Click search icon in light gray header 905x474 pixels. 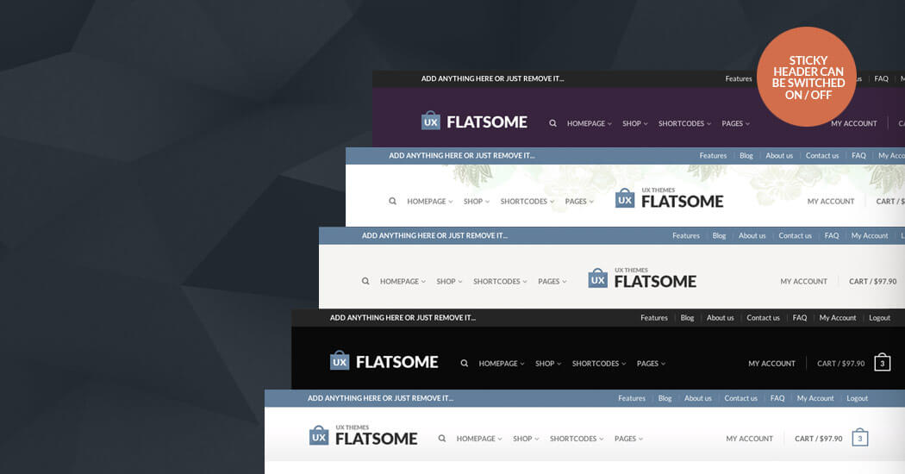[x=365, y=281]
